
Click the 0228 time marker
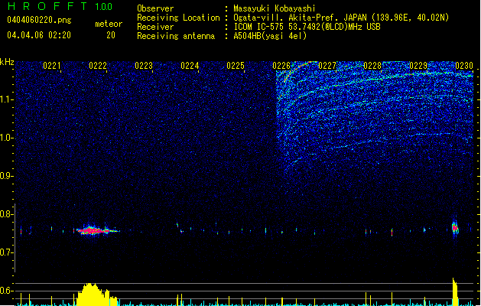point(372,66)
